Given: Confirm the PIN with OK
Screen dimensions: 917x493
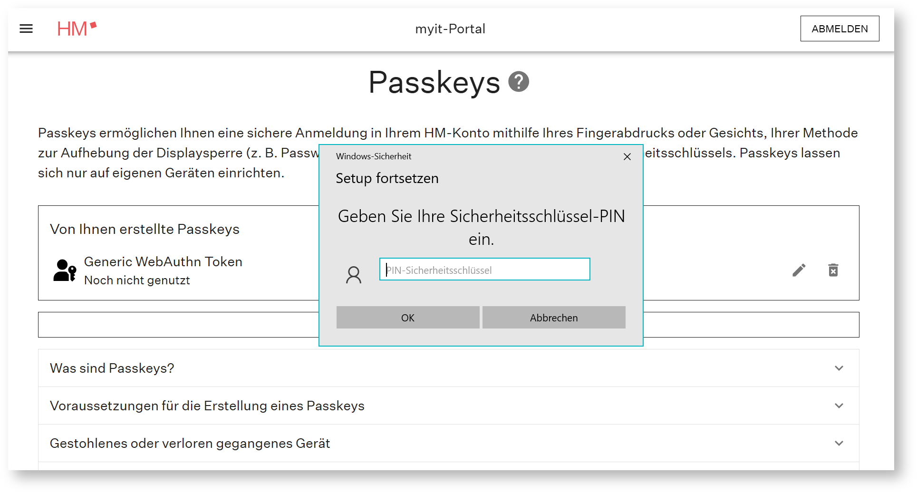Looking at the screenshot, I should click(407, 318).
